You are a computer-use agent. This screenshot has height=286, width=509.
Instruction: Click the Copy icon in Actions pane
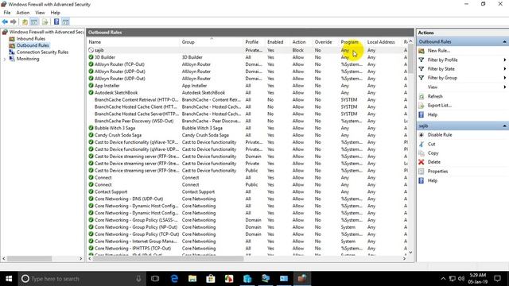(x=422, y=153)
